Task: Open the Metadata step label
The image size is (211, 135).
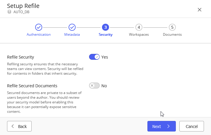Action: pos(72,35)
